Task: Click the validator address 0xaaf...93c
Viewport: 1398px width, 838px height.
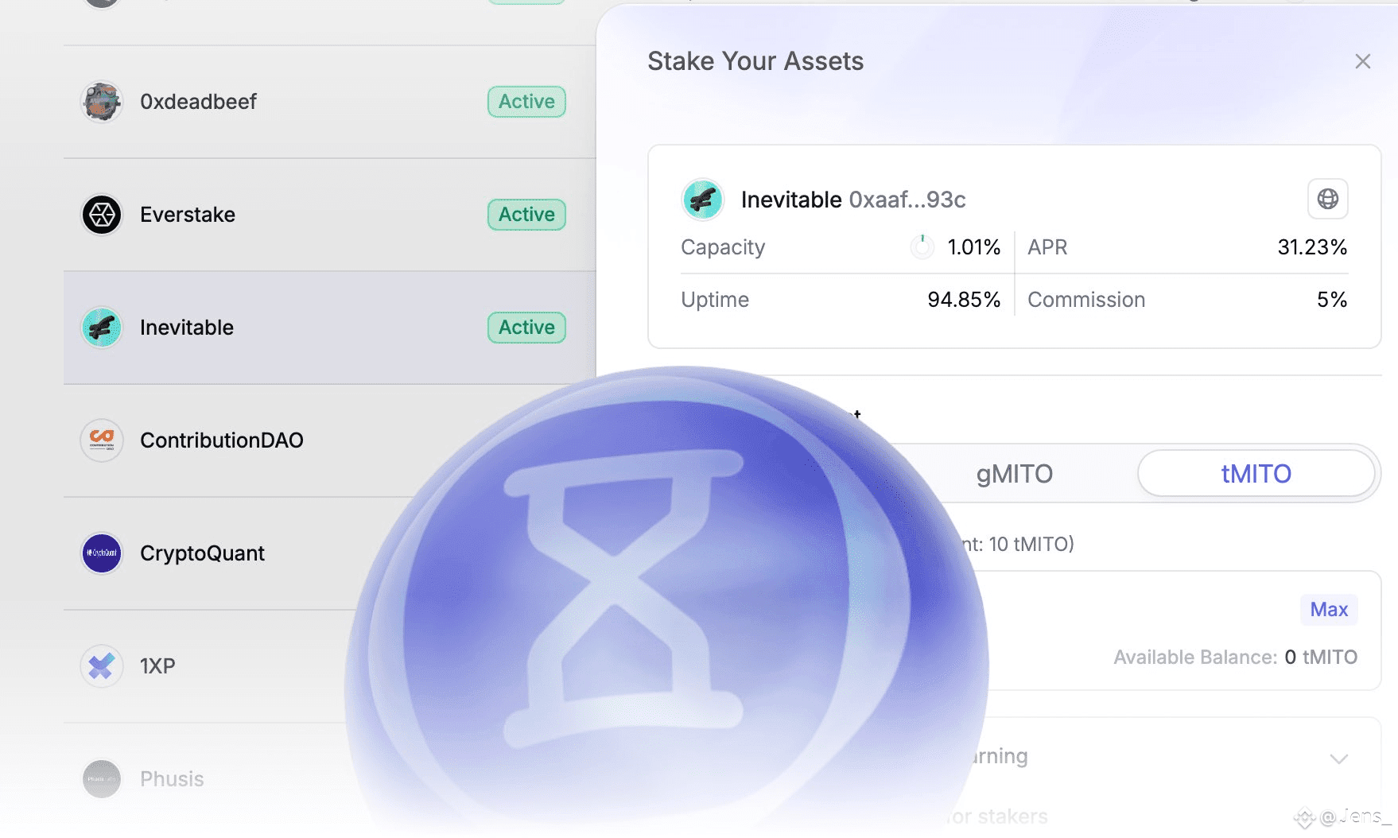Action: click(x=907, y=200)
